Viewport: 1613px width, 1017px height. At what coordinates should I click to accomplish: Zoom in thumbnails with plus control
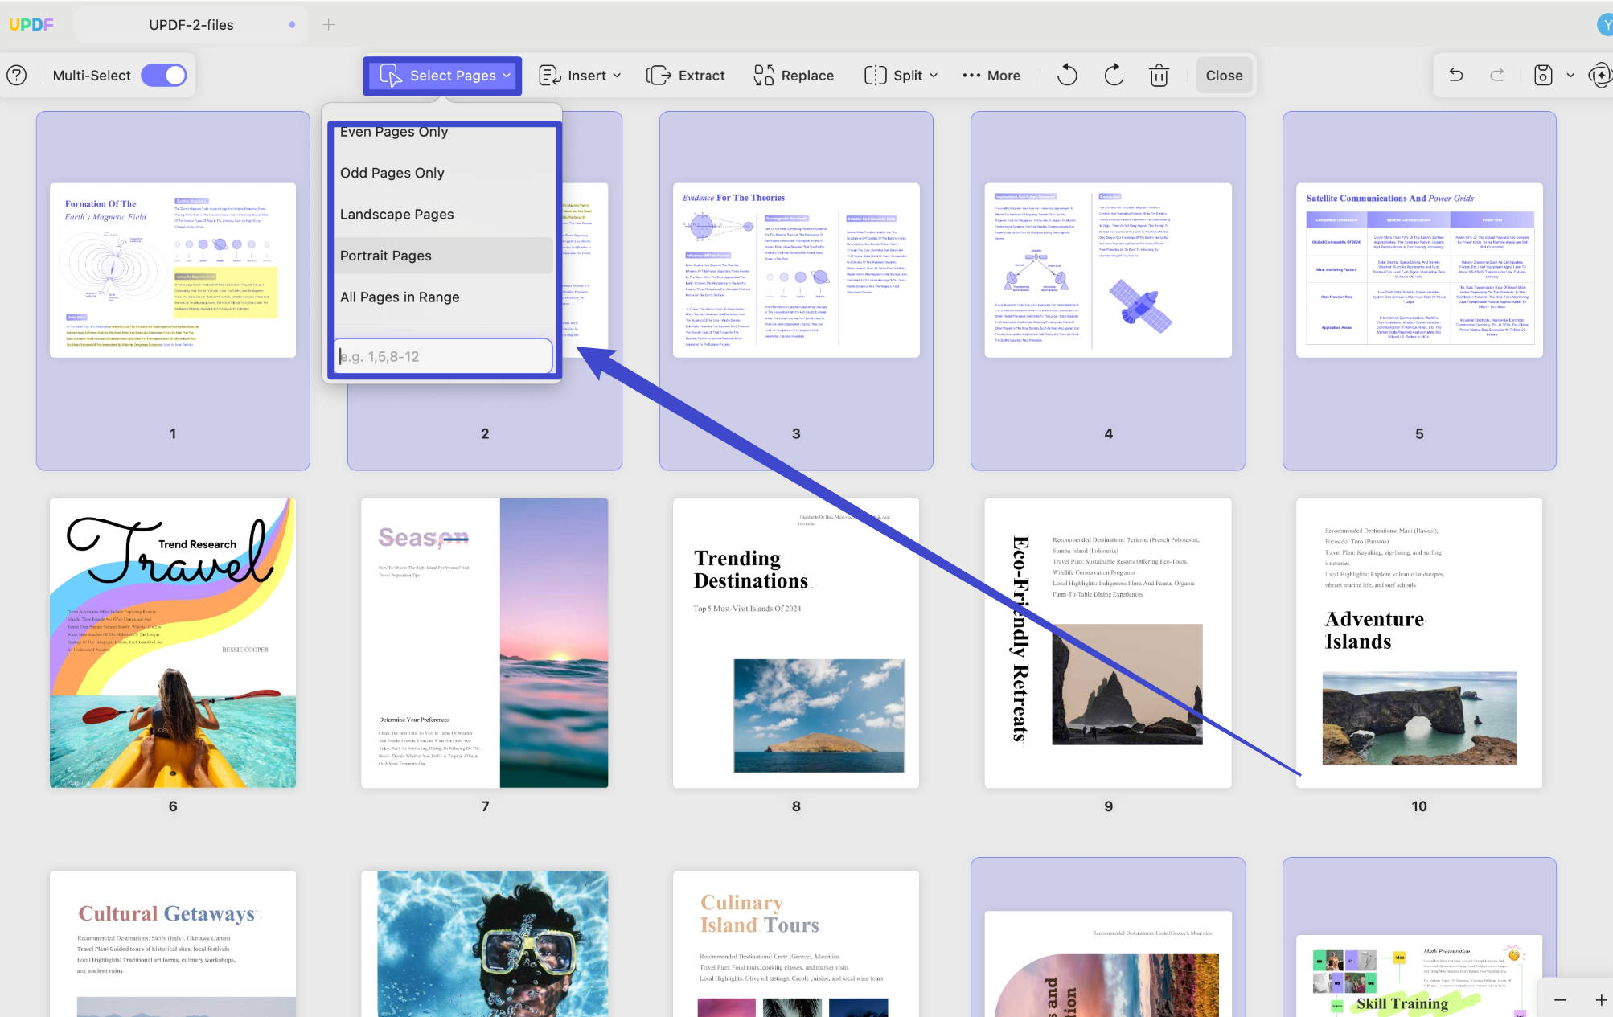point(1601,1000)
